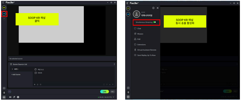This screenshot has width=241, height=101.
Task: Click the blue channel icon in right window sidebar
Action: 128,14
